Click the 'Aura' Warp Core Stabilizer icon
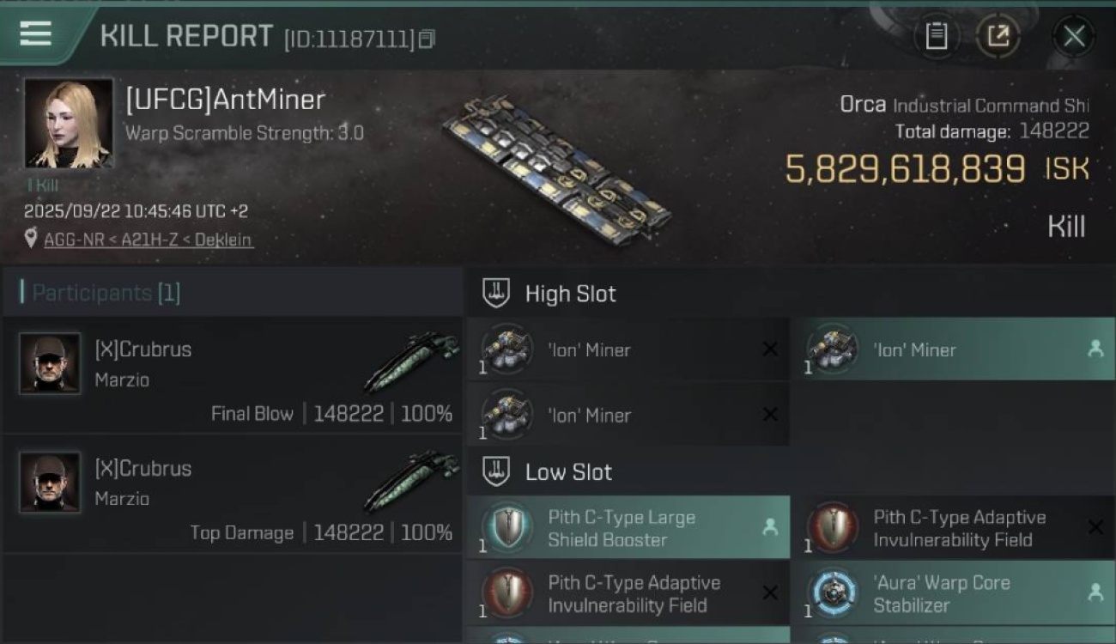The width and height of the screenshot is (1116, 644). point(833,593)
